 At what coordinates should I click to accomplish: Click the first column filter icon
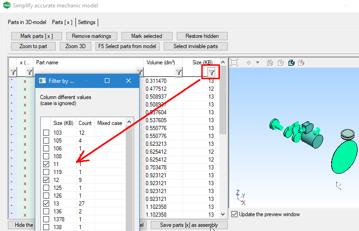point(13,72)
